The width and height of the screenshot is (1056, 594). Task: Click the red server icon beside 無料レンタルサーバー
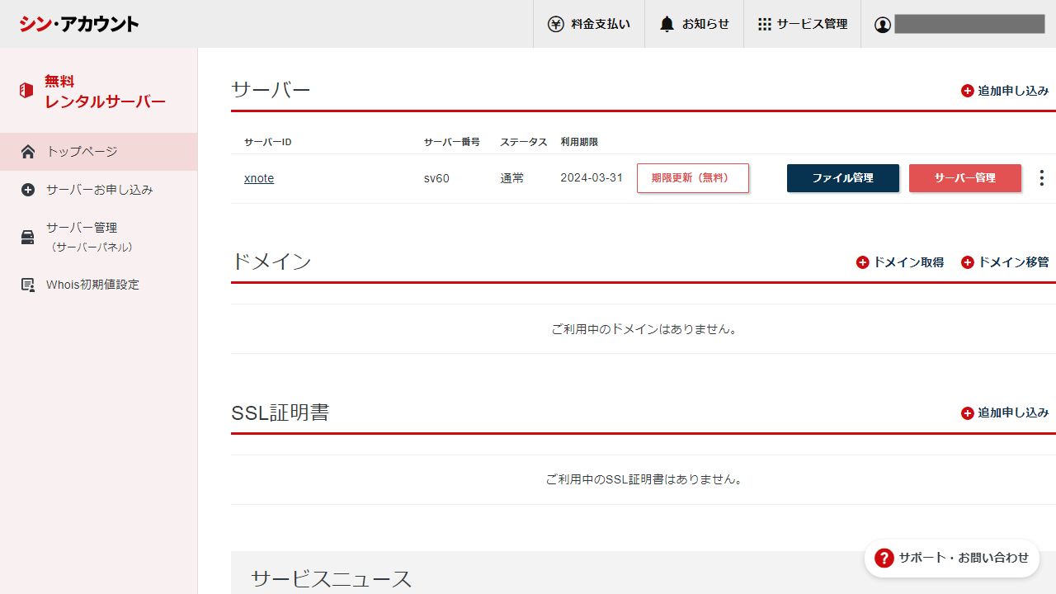point(26,91)
